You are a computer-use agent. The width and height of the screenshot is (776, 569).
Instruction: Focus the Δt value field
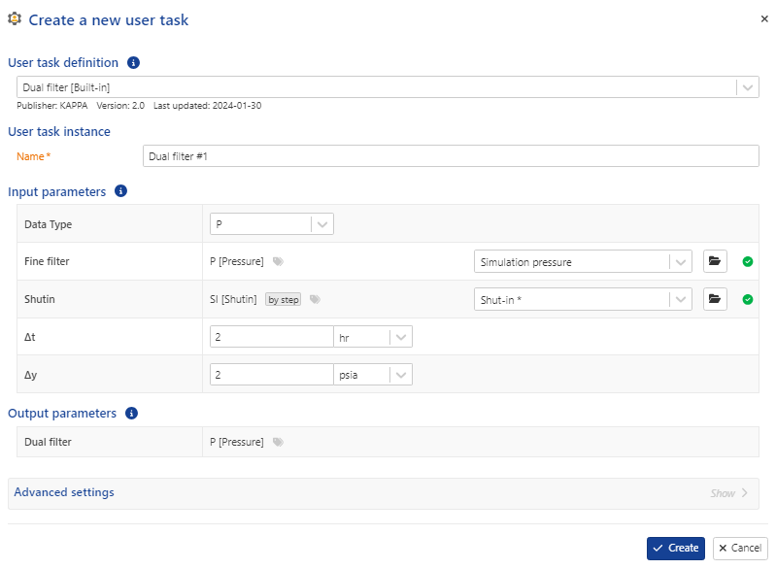click(x=272, y=337)
